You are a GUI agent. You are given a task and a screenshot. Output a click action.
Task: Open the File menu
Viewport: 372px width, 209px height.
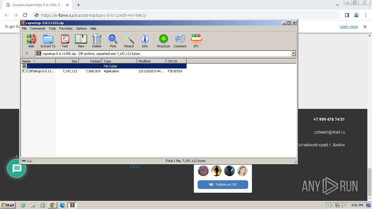(24, 28)
